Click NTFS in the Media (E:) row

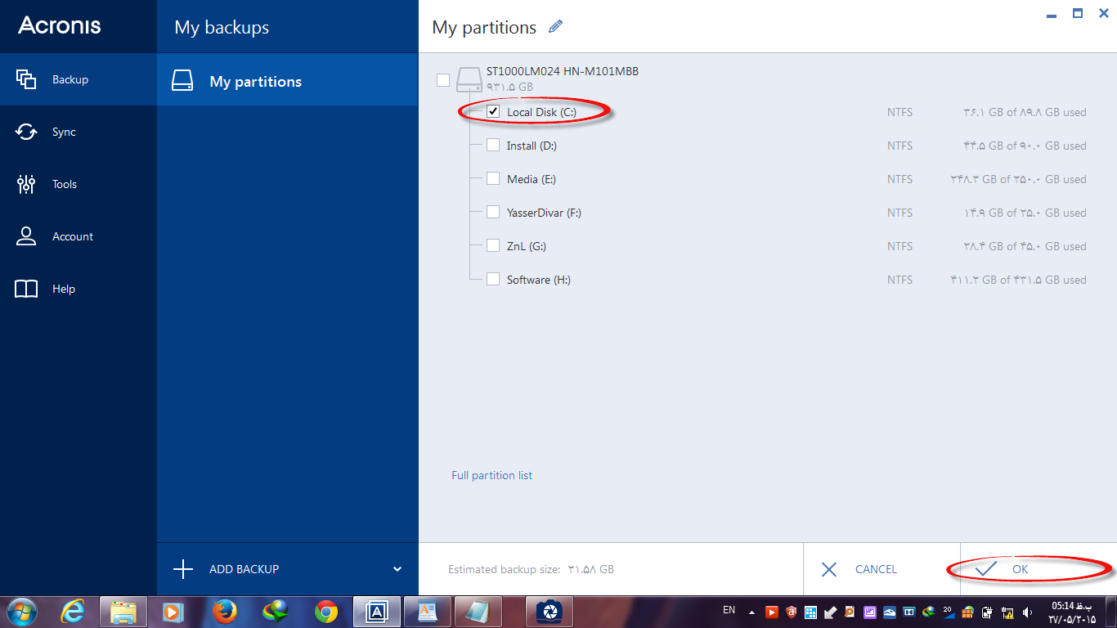tap(899, 179)
